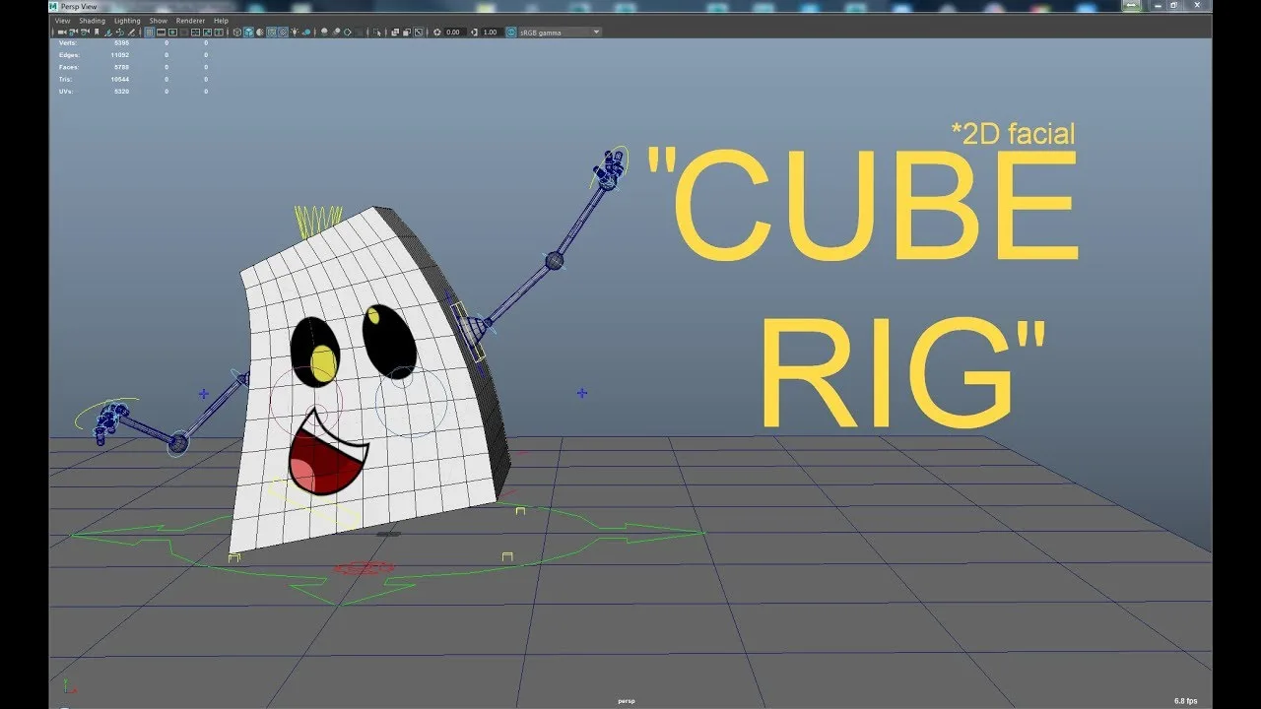Open the Lighting menu
Image resolution: width=1261 pixels, height=709 pixels.
coord(127,20)
